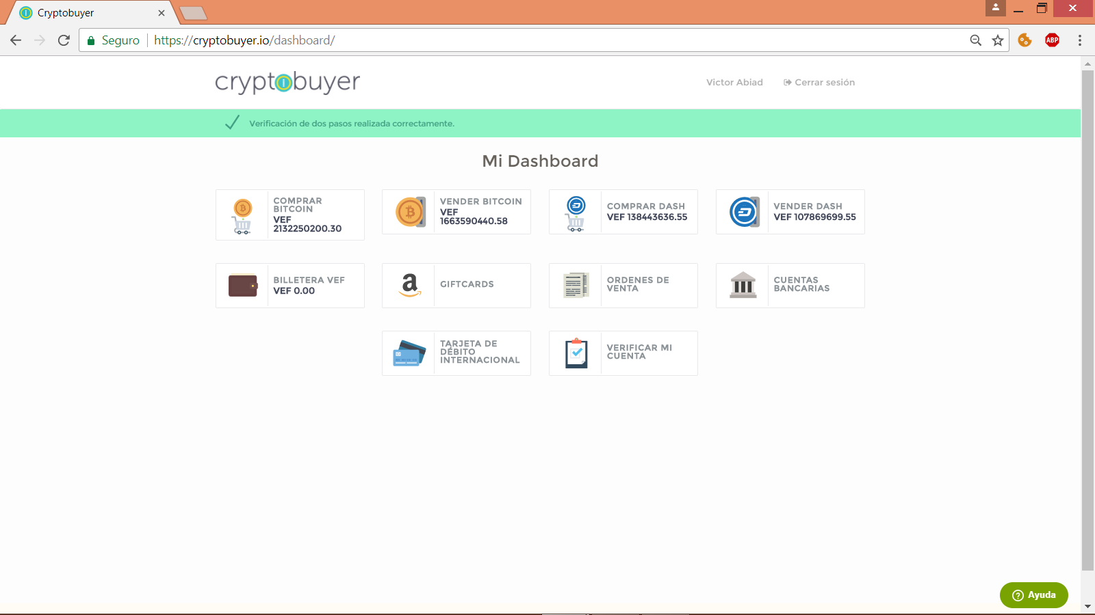Reload the page
The image size is (1095, 615).
pos(64,40)
